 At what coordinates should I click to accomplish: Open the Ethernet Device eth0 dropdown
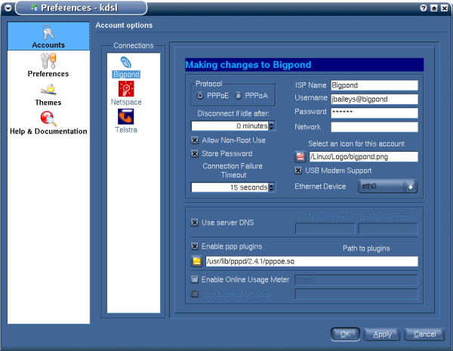(388, 186)
